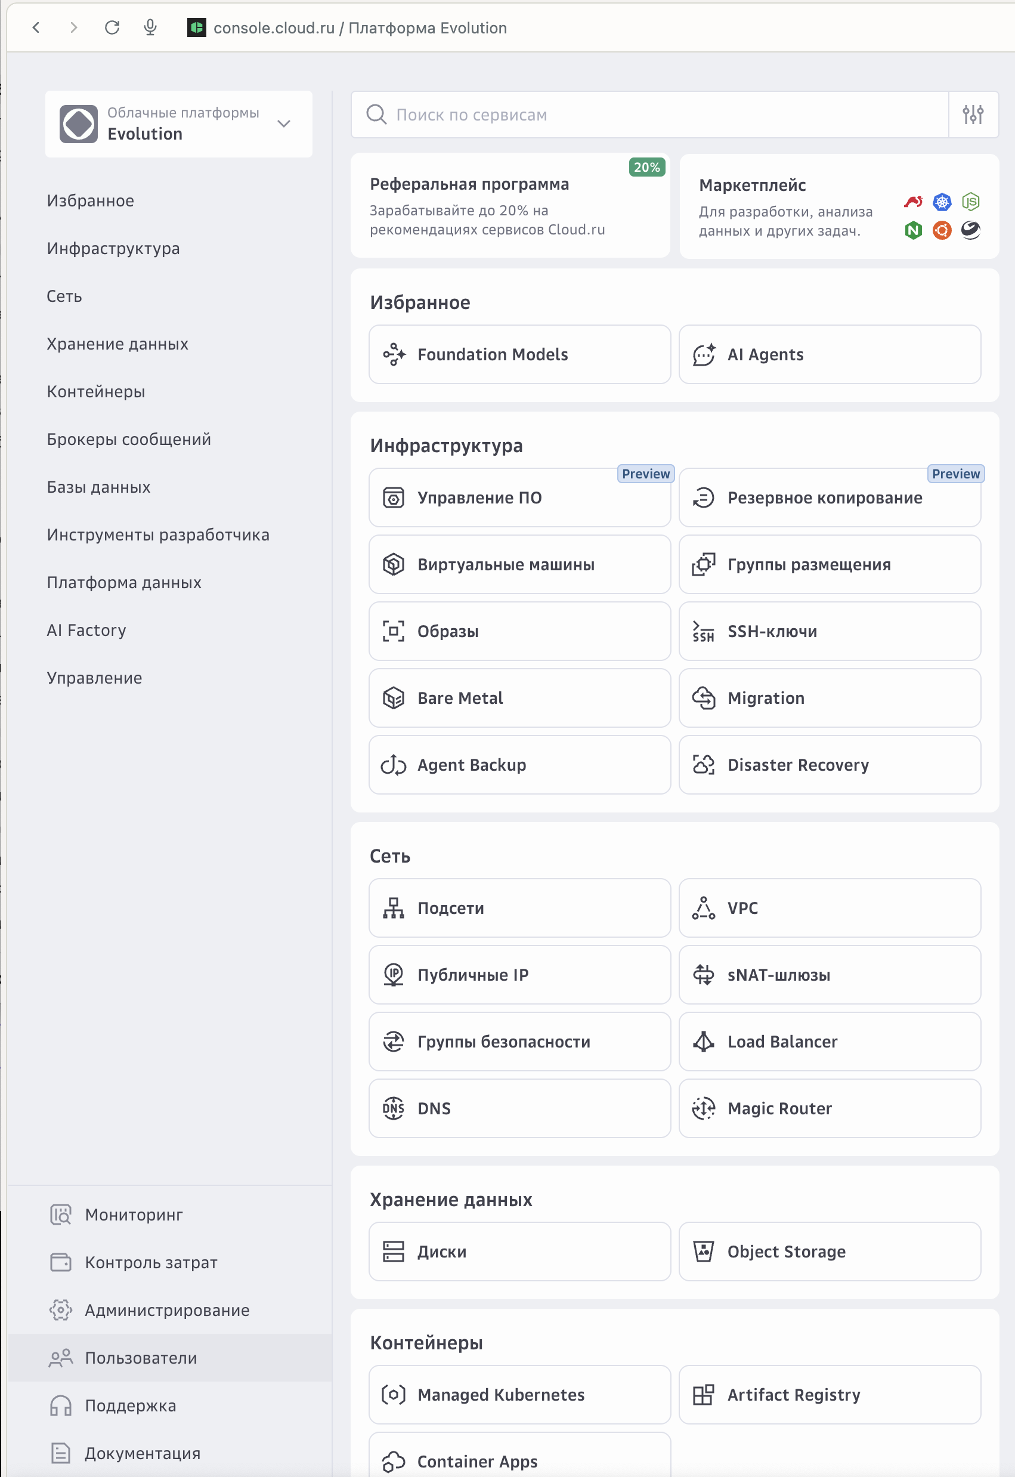The height and width of the screenshot is (1477, 1015).
Task: Click the Disaster Recovery icon
Action: point(703,765)
